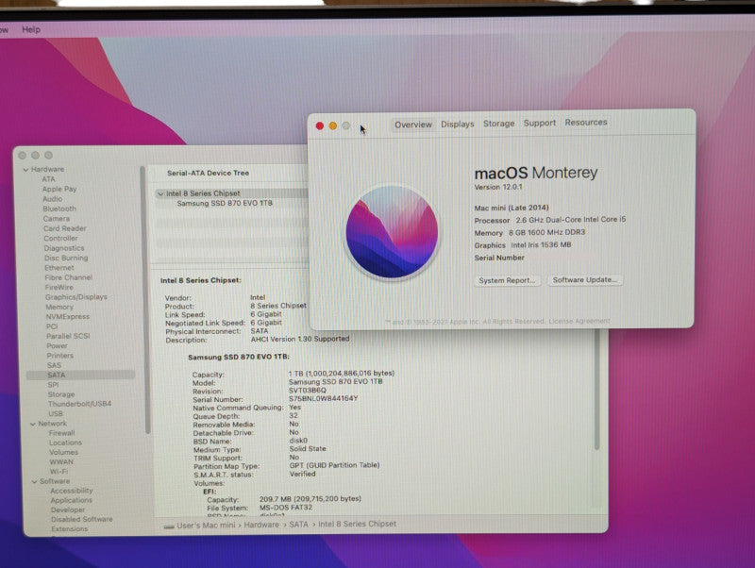The width and height of the screenshot is (755, 568).
Task: Click the serial number S75BNL0W844164Y
Action: pos(323,398)
